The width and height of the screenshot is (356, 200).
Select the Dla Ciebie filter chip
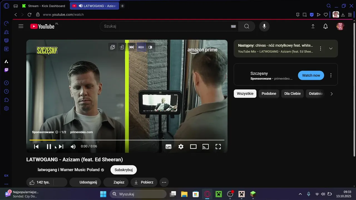pos(292,94)
